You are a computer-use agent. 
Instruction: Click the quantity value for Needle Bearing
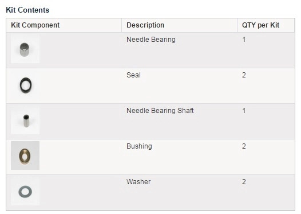click(x=244, y=40)
